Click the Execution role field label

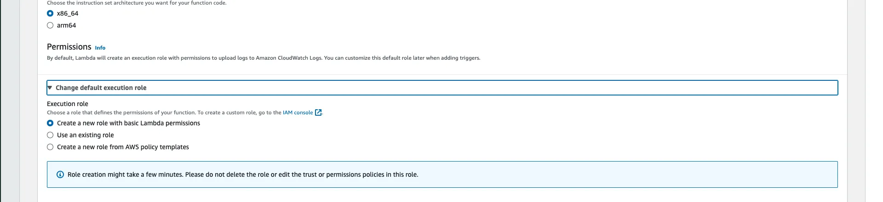[68, 104]
